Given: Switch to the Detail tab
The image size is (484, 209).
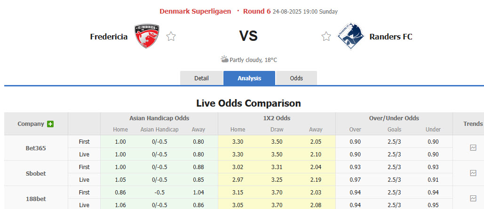Looking at the screenshot, I should tap(201, 78).
